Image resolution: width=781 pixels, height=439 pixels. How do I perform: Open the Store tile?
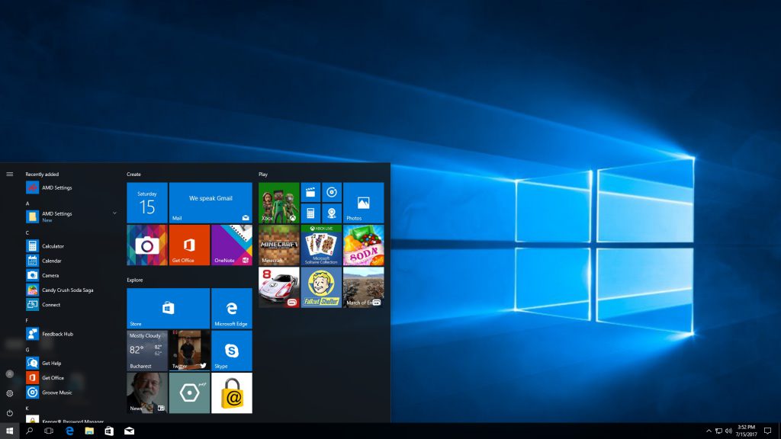click(x=169, y=308)
